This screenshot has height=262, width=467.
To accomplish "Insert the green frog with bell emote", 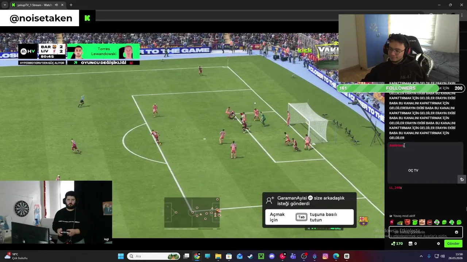I will 400,223.
